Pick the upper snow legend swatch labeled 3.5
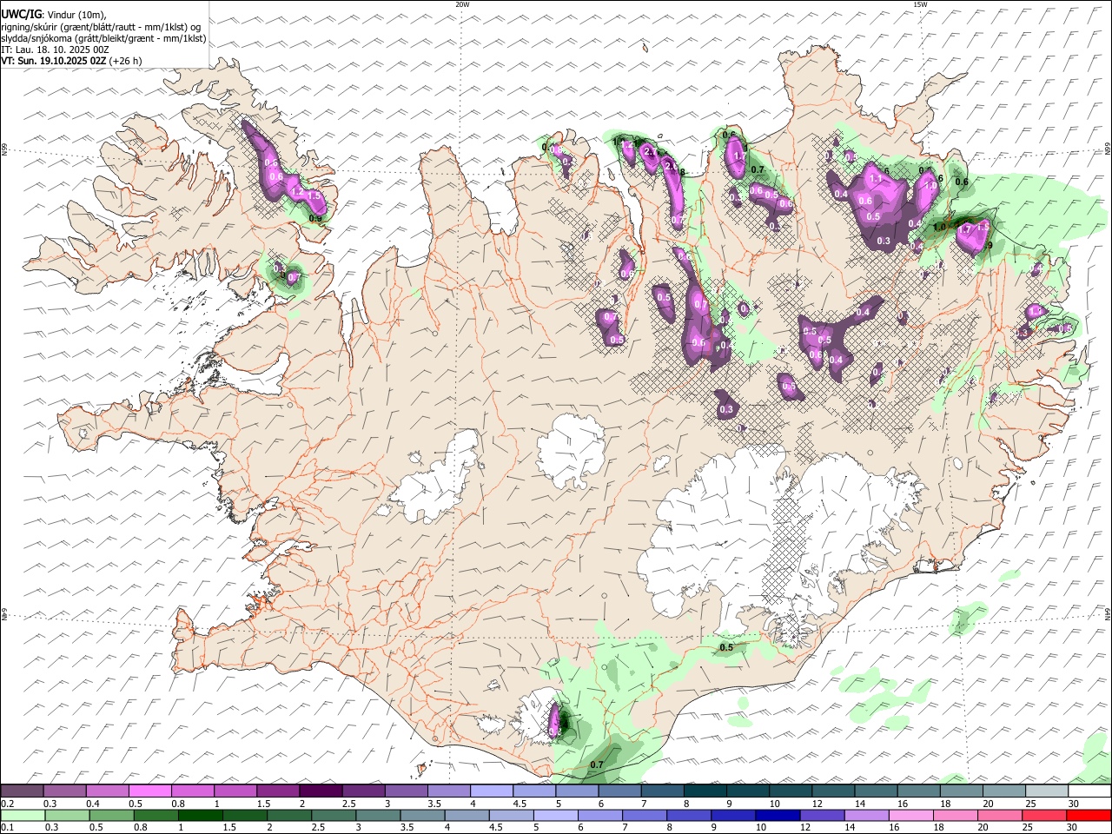1112x834 pixels. coord(449,791)
